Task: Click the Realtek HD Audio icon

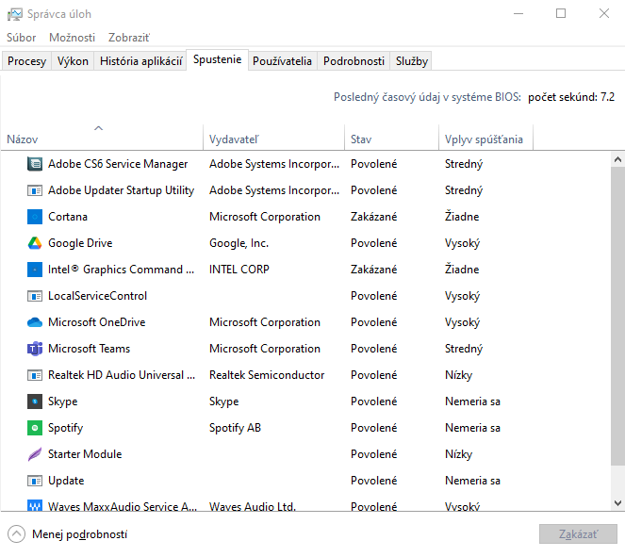Action: [35, 375]
